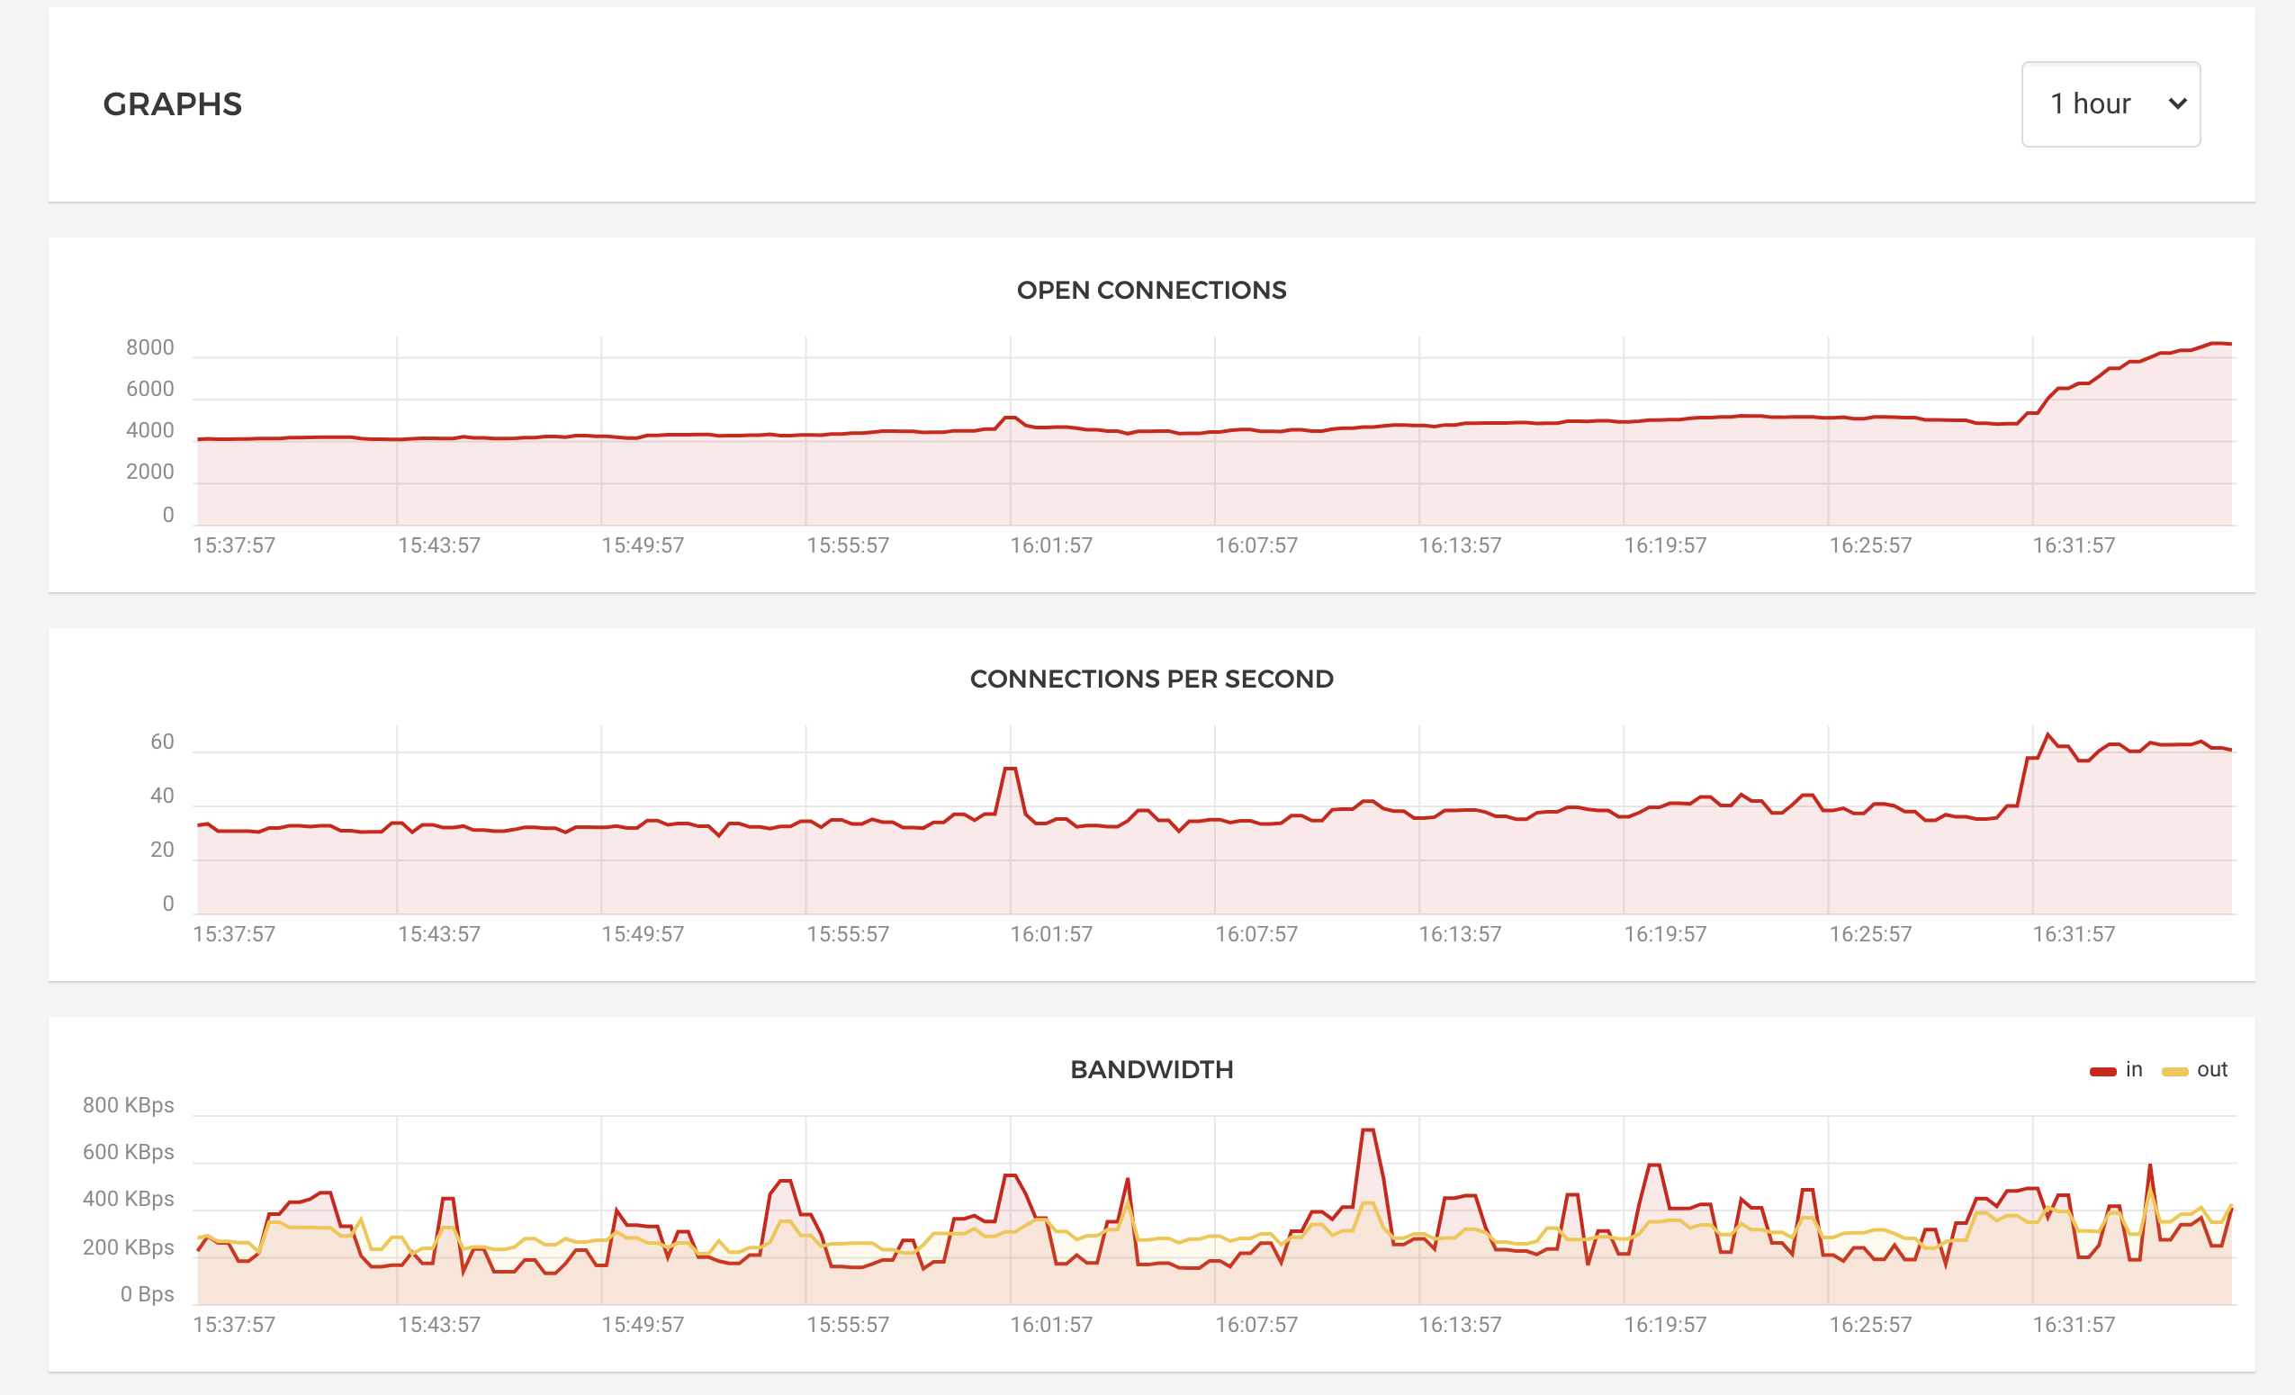Toggle the yellow 'out' bandwidth legend swatch
2295x1395 pixels.
[x=2174, y=1071]
